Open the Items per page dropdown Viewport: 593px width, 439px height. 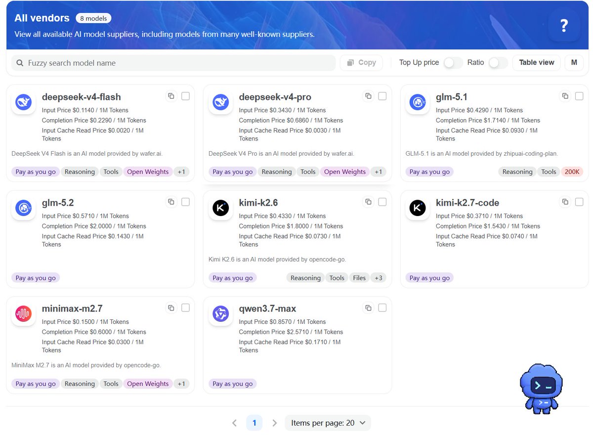point(328,423)
